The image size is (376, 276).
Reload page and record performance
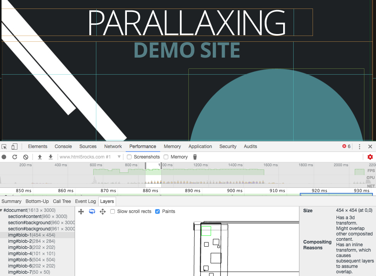(15, 157)
